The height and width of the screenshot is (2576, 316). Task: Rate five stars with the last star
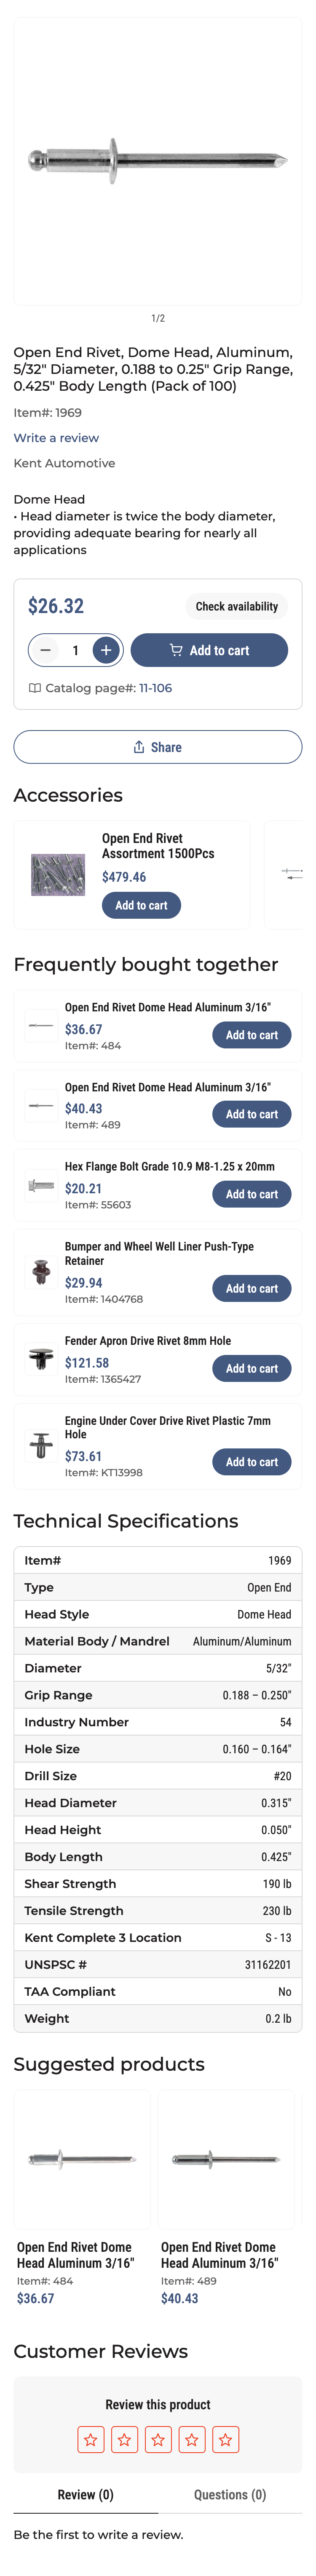pos(226,2439)
